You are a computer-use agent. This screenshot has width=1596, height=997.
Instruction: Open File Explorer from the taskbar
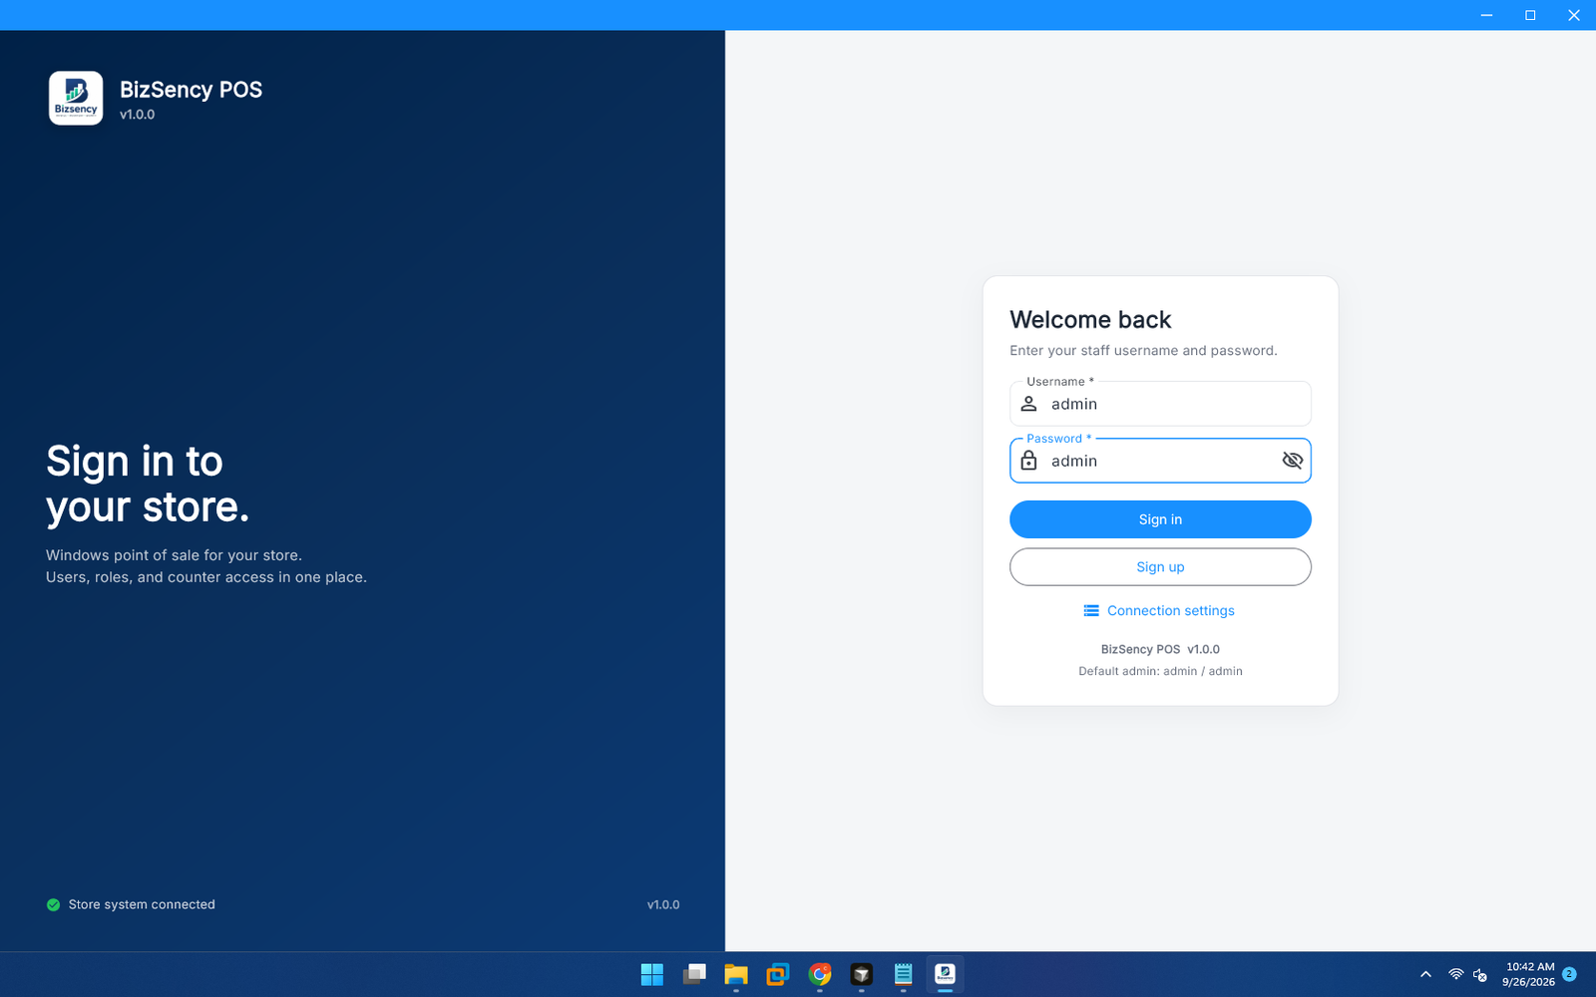(x=736, y=974)
